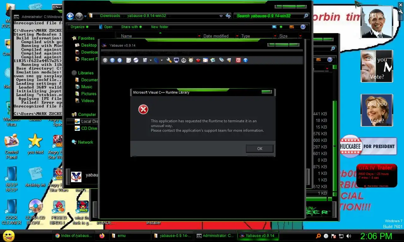Click the alarm clock icon in Yabause toolbar
This screenshot has height=242, width=404.
191,60
